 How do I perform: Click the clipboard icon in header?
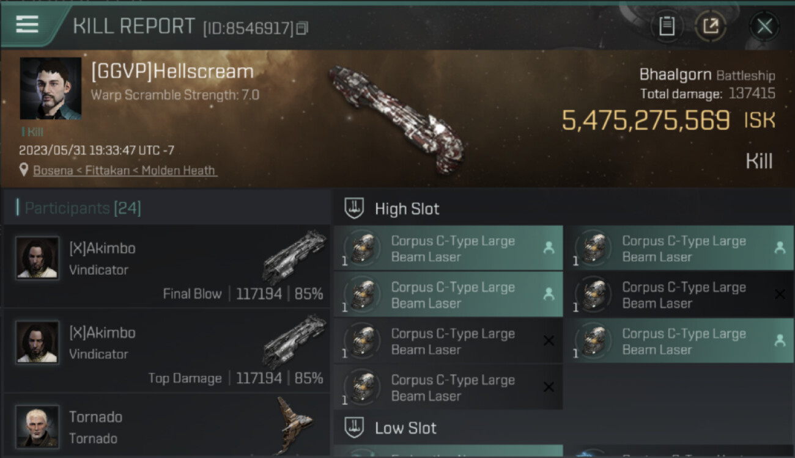(667, 26)
